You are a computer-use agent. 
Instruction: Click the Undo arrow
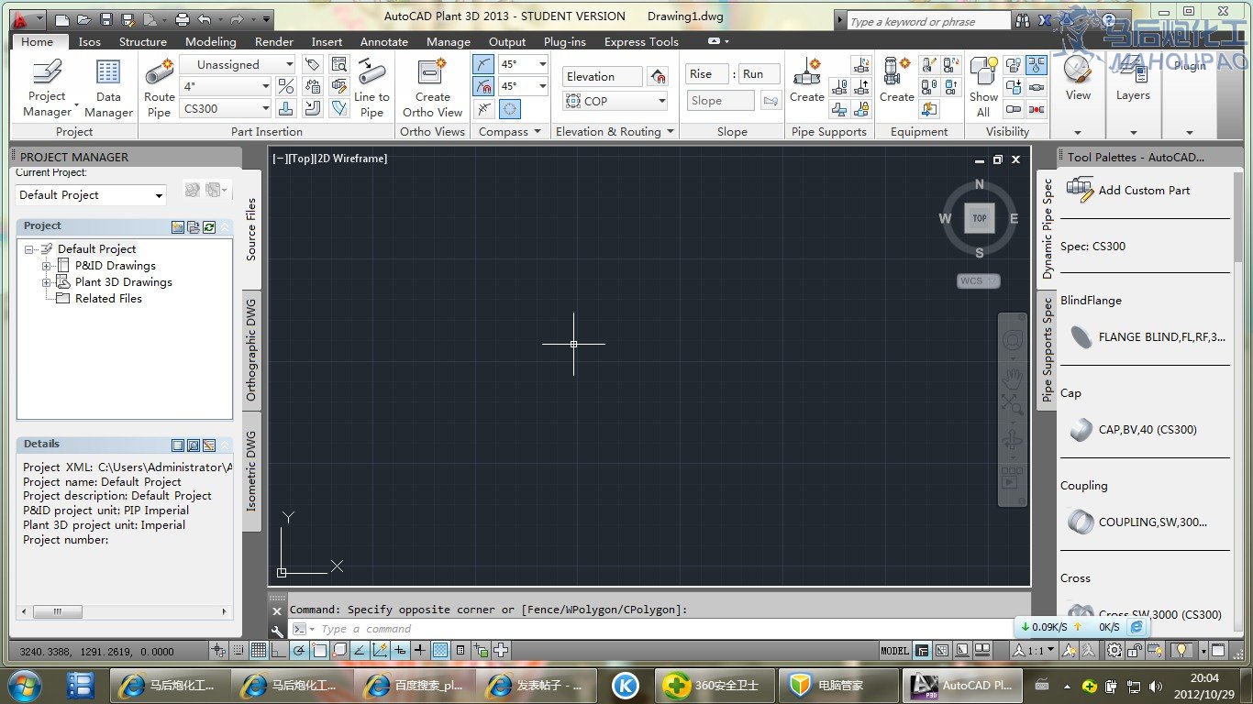(x=204, y=18)
